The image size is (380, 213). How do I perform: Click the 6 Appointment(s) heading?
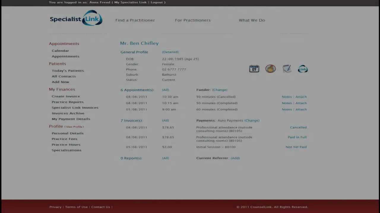point(137,90)
